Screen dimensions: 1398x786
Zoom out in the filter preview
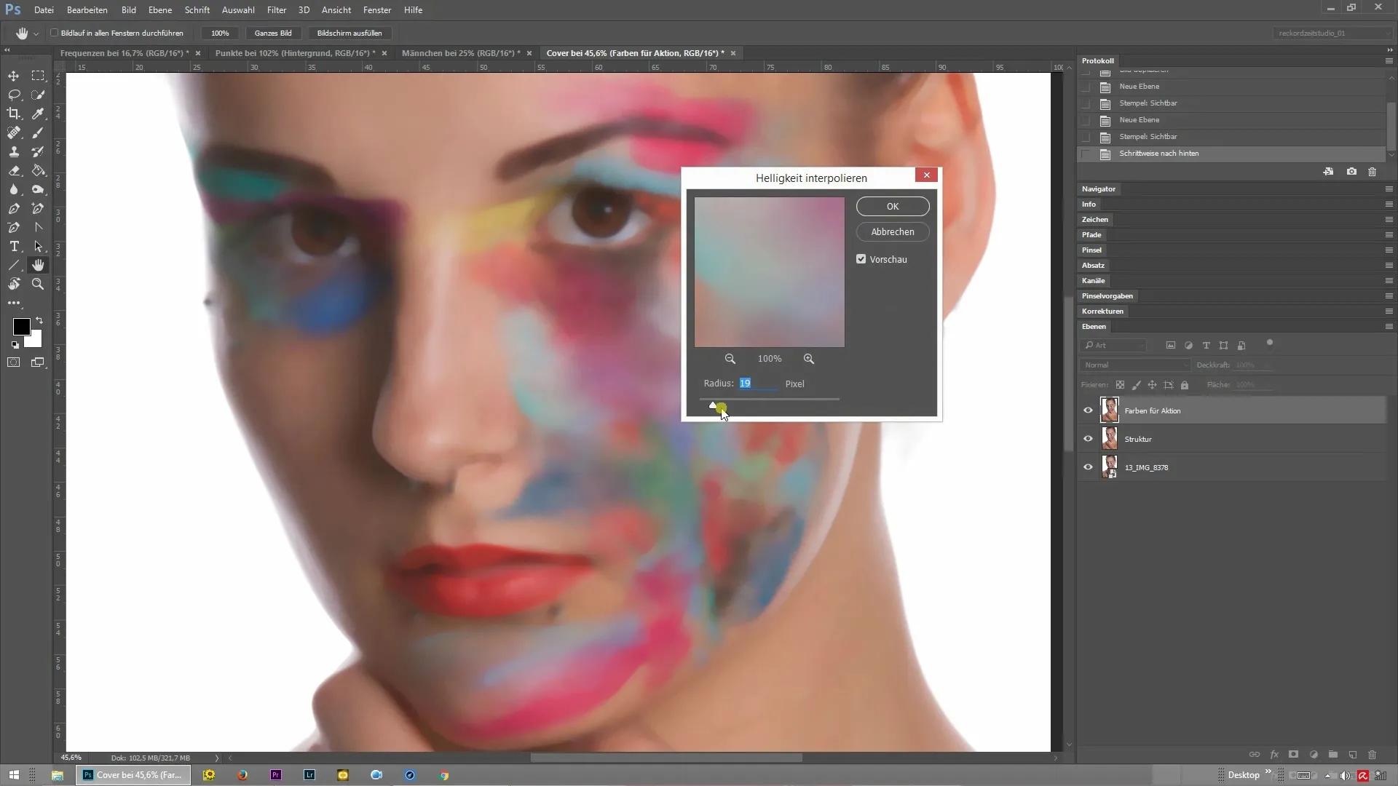point(730,359)
